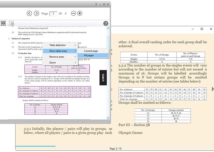214x152 pixels.
Task: Minimize the table detection dialog
Action: [x=100, y=5]
